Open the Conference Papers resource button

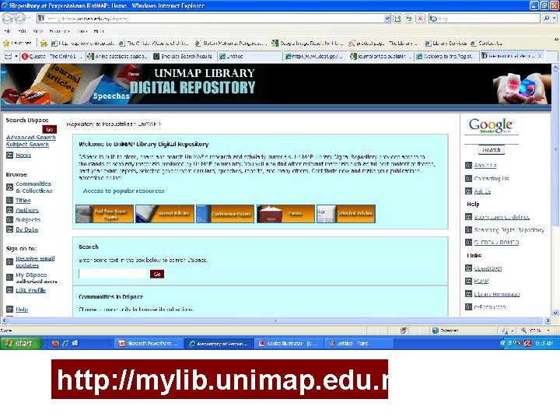click(x=225, y=214)
